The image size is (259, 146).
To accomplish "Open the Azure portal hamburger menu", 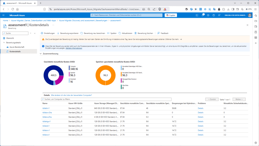I will coord(4,15).
